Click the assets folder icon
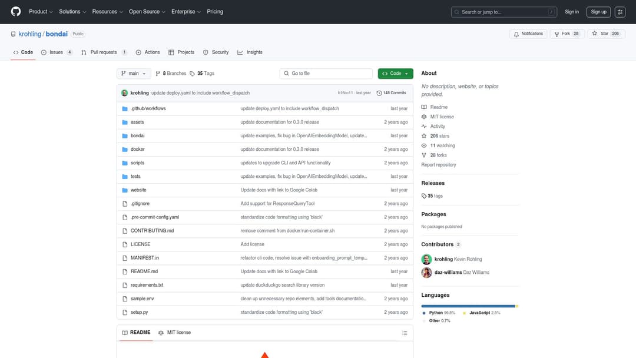Screen dimensions: 636x358 [125, 122]
